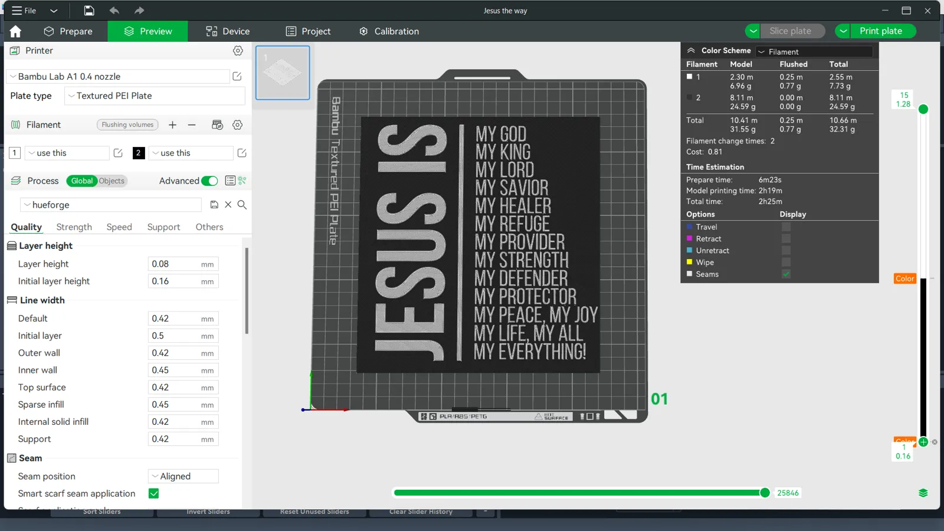Viewport: 944px width, 531px height.
Task: Switch to the Prepare tab
Action: pos(68,31)
